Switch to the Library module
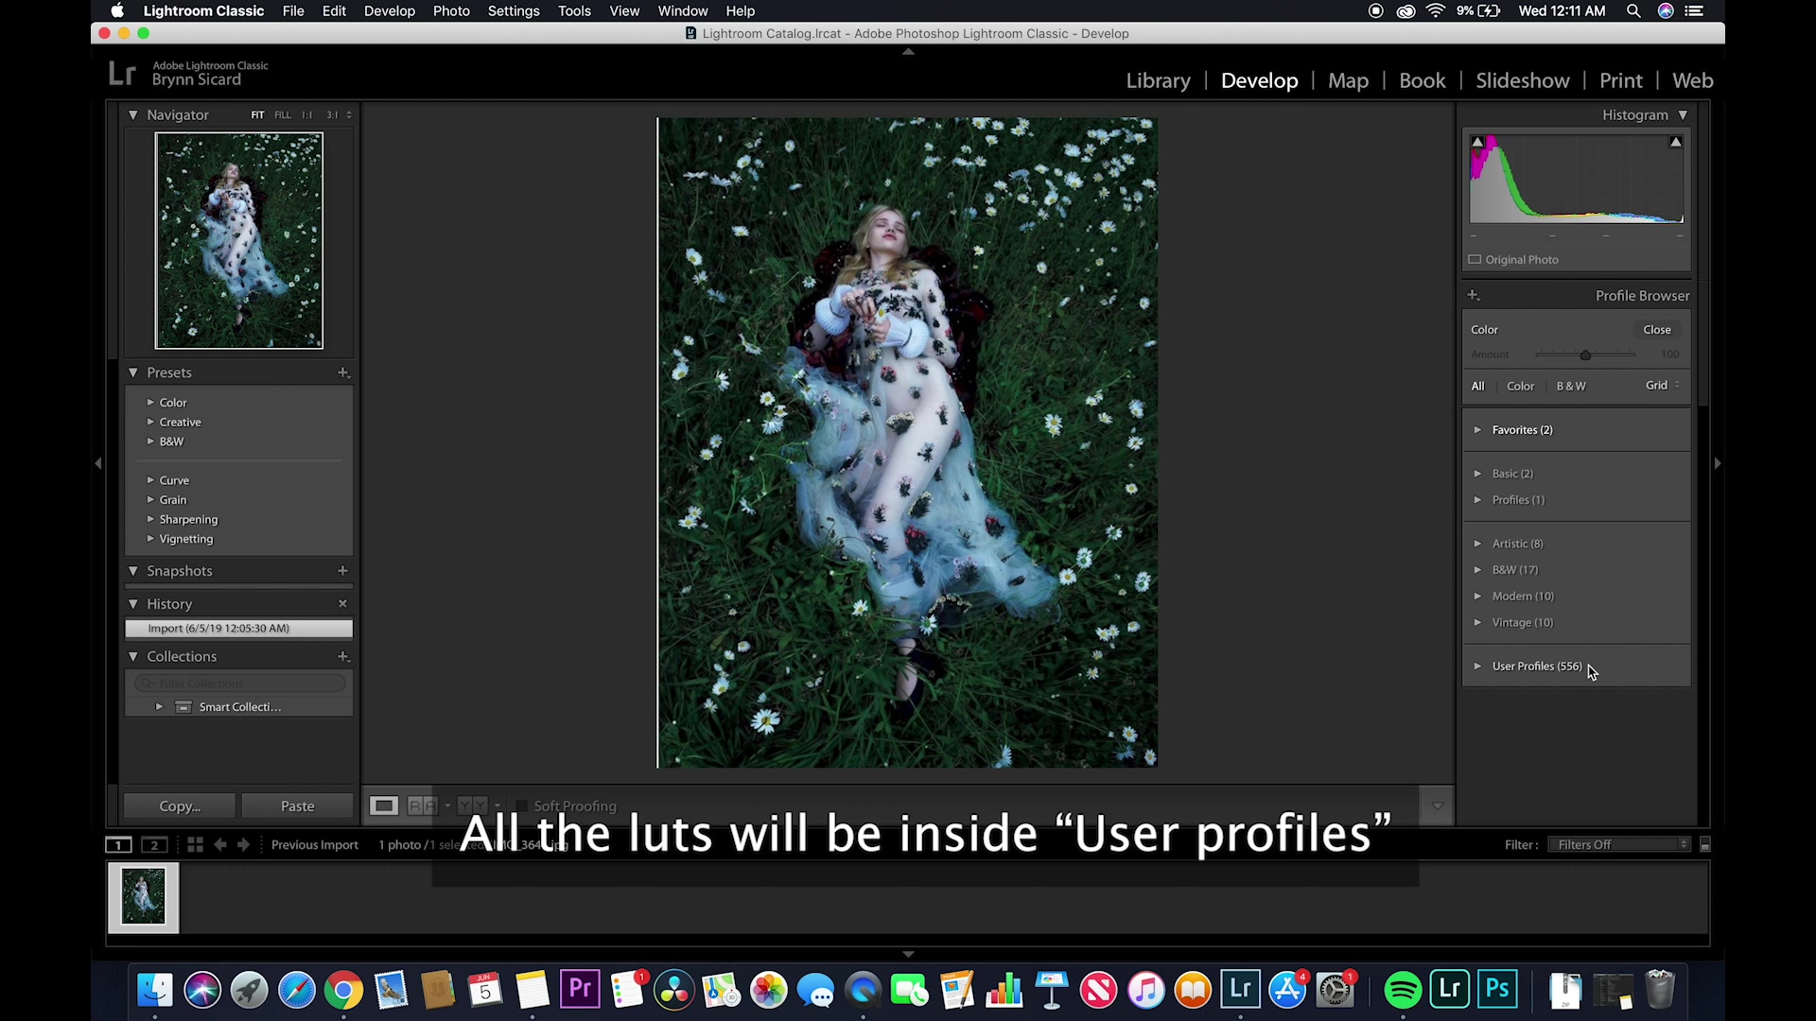 tap(1158, 80)
